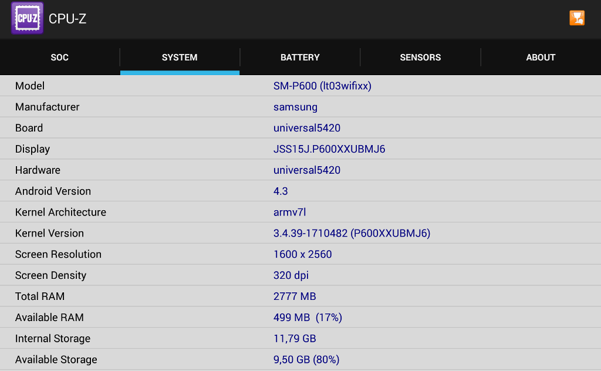Image resolution: width=601 pixels, height=371 pixels.
Task: Select the Internal Storage label
Action: point(53,339)
